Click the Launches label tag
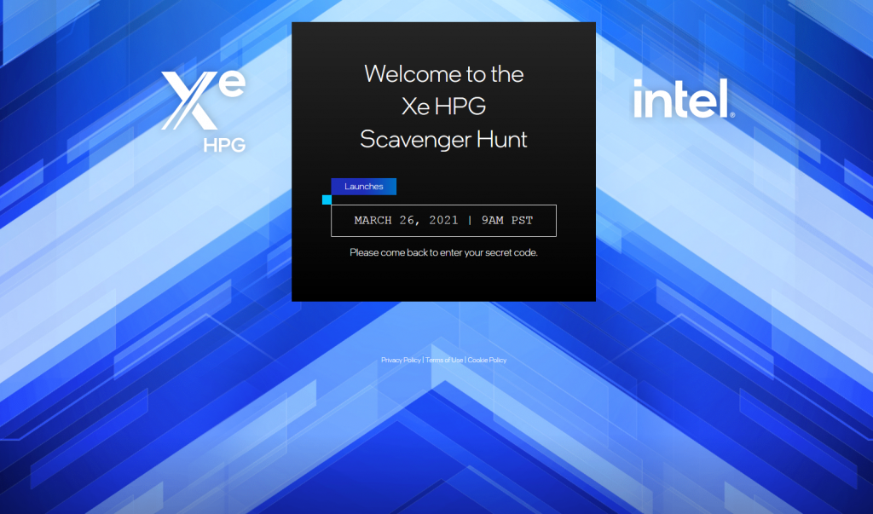This screenshot has height=514, width=873. (x=363, y=187)
